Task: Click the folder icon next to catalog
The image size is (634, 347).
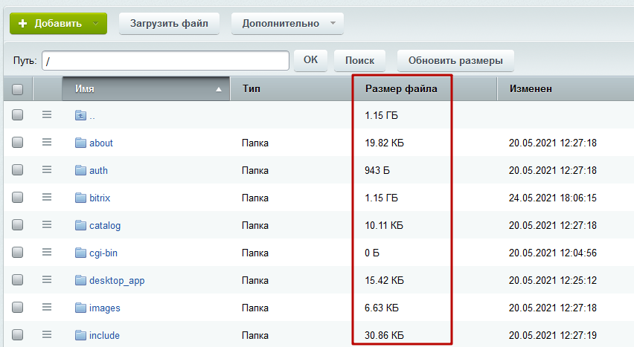Action: tap(81, 225)
